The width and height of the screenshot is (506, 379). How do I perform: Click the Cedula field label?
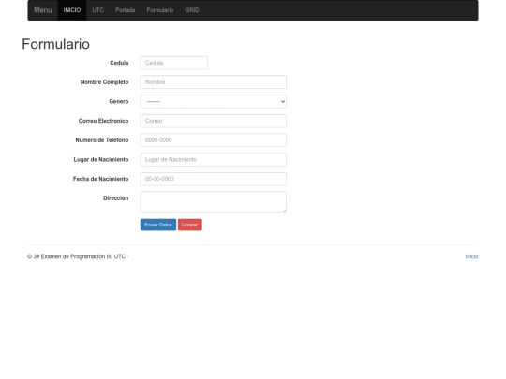point(119,63)
